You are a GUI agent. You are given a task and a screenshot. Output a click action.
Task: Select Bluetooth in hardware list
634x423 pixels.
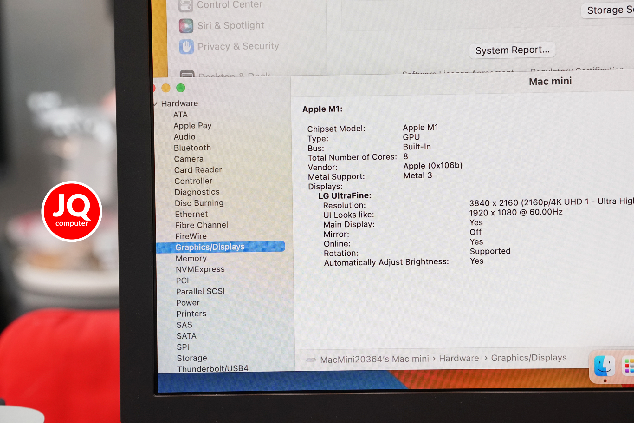(x=192, y=148)
